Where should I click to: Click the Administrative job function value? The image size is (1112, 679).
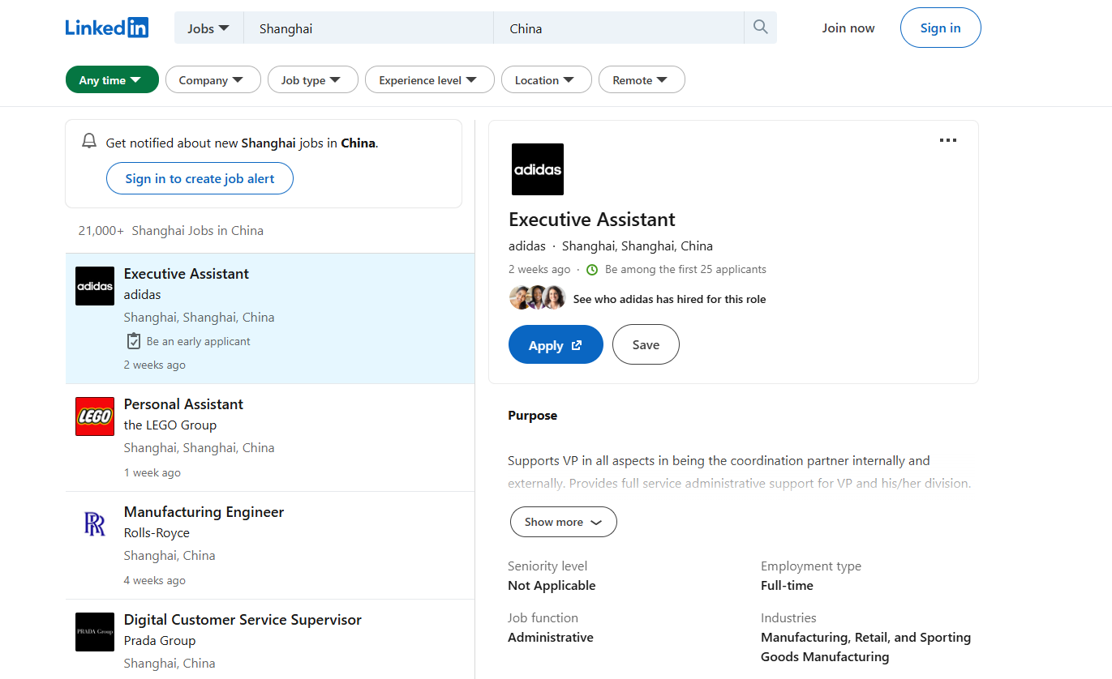(551, 637)
